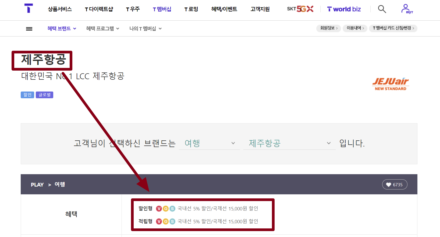Expand the 나의 T 멤버십 dropdown menu
The height and width of the screenshot is (237, 440).
146,28
